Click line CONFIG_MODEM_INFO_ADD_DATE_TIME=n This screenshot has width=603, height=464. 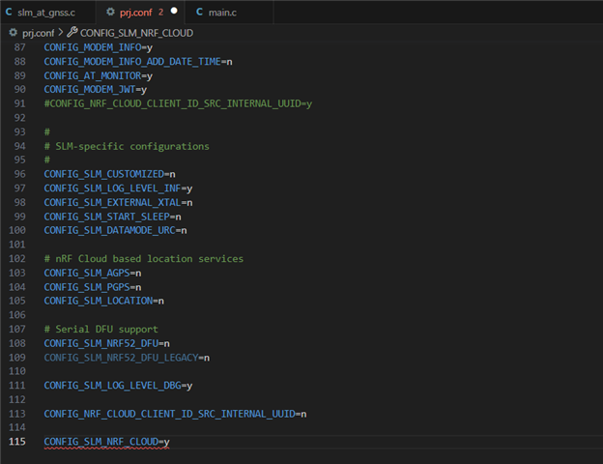pos(138,62)
